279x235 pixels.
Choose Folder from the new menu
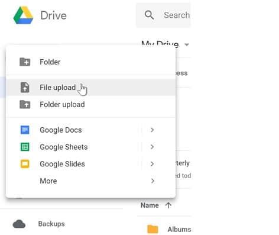tap(90, 62)
